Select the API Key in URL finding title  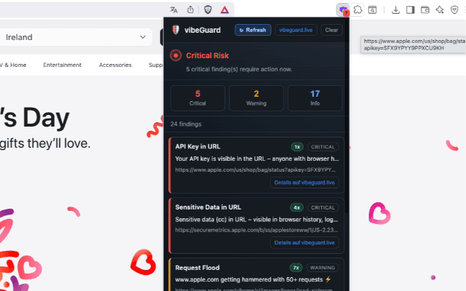pos(197,146)
